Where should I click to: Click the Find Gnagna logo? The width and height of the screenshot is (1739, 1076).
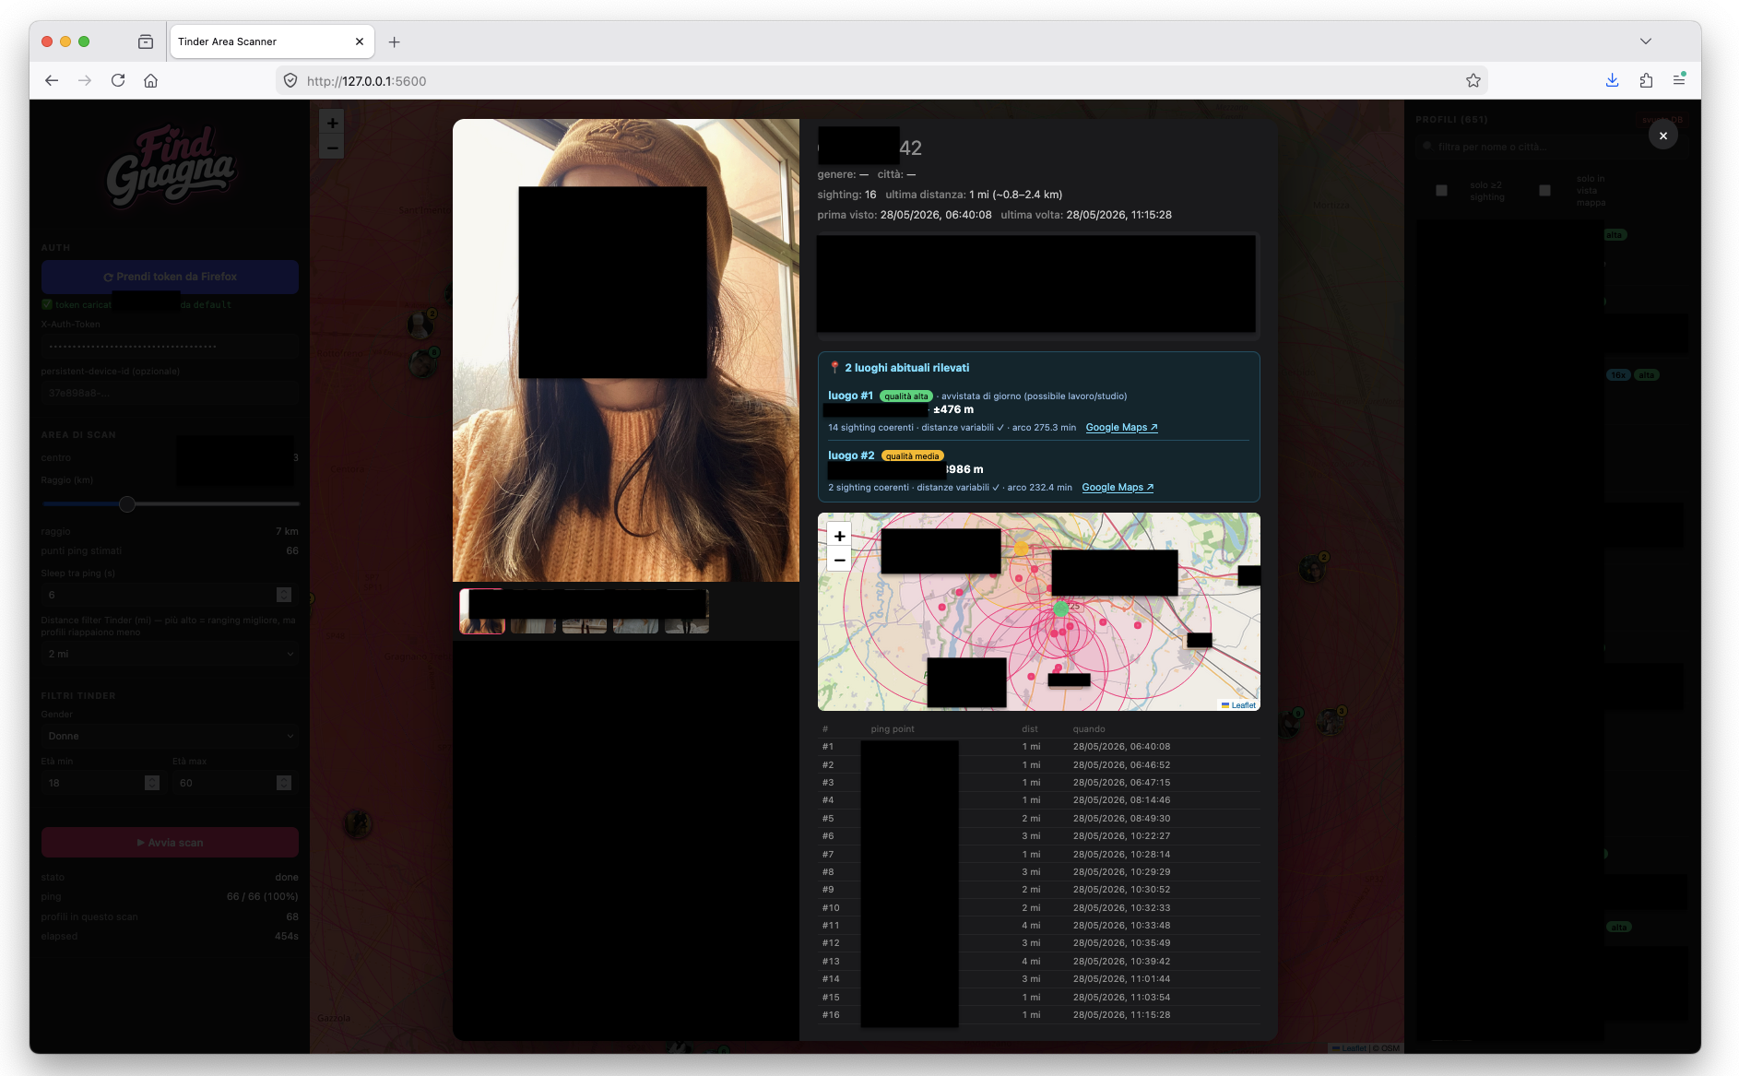[x=172, y=166]
